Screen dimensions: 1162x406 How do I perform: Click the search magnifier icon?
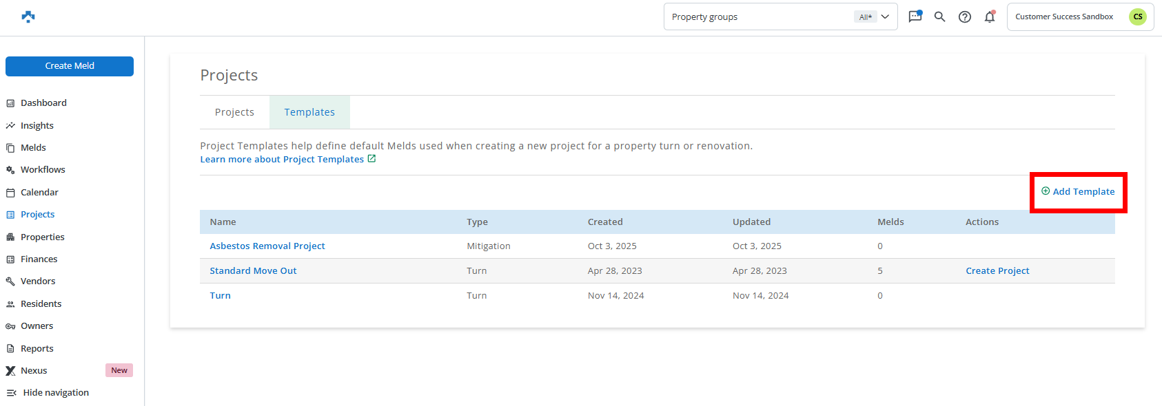939,17
